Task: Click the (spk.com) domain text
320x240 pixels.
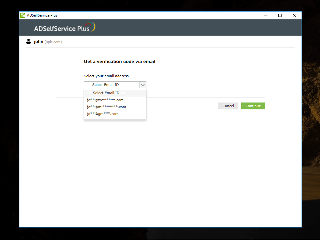Action: (x=53, y=42)
